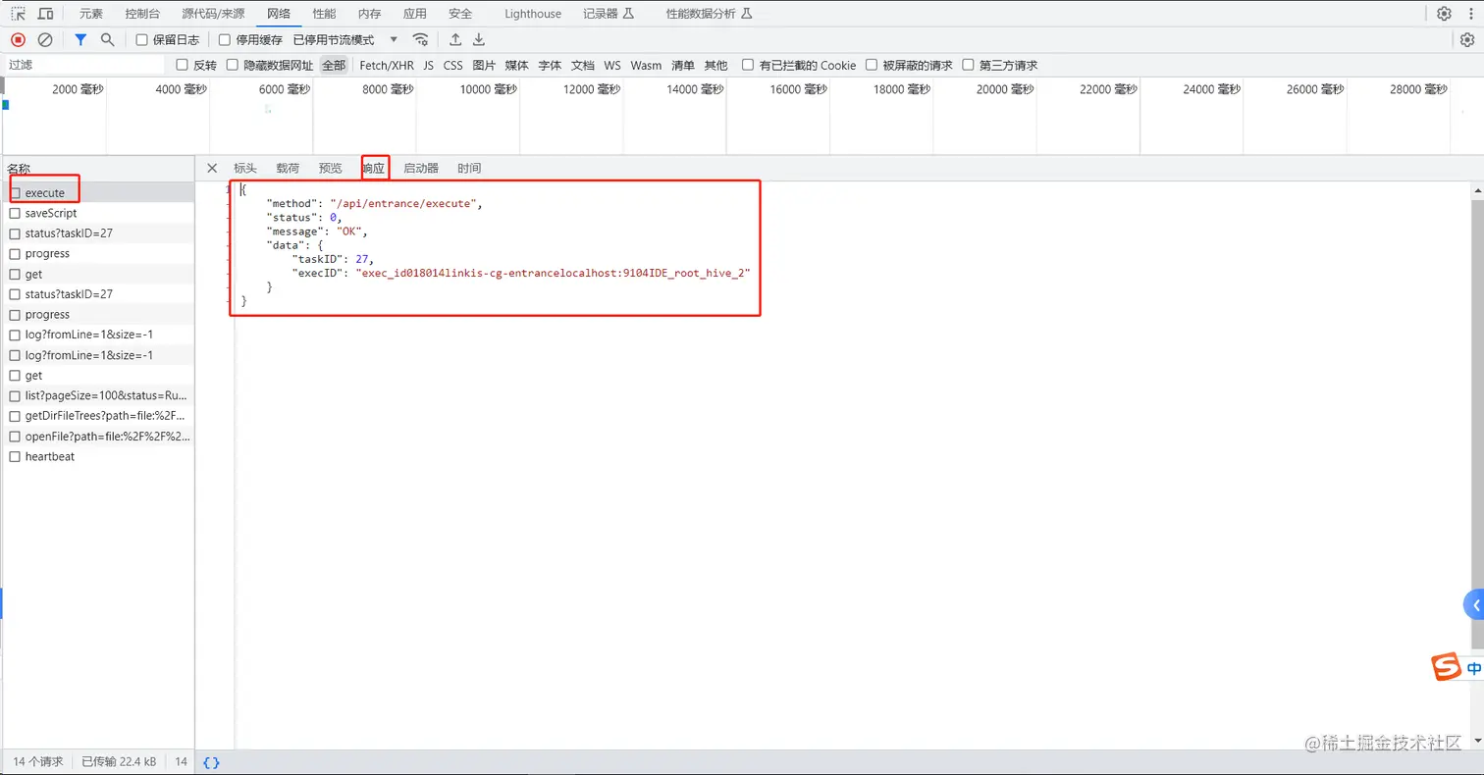Toggle the device toolbar icon
The width and height of the screenshot is (1484, 775).
pyautogui.click(x=45, y=14)
